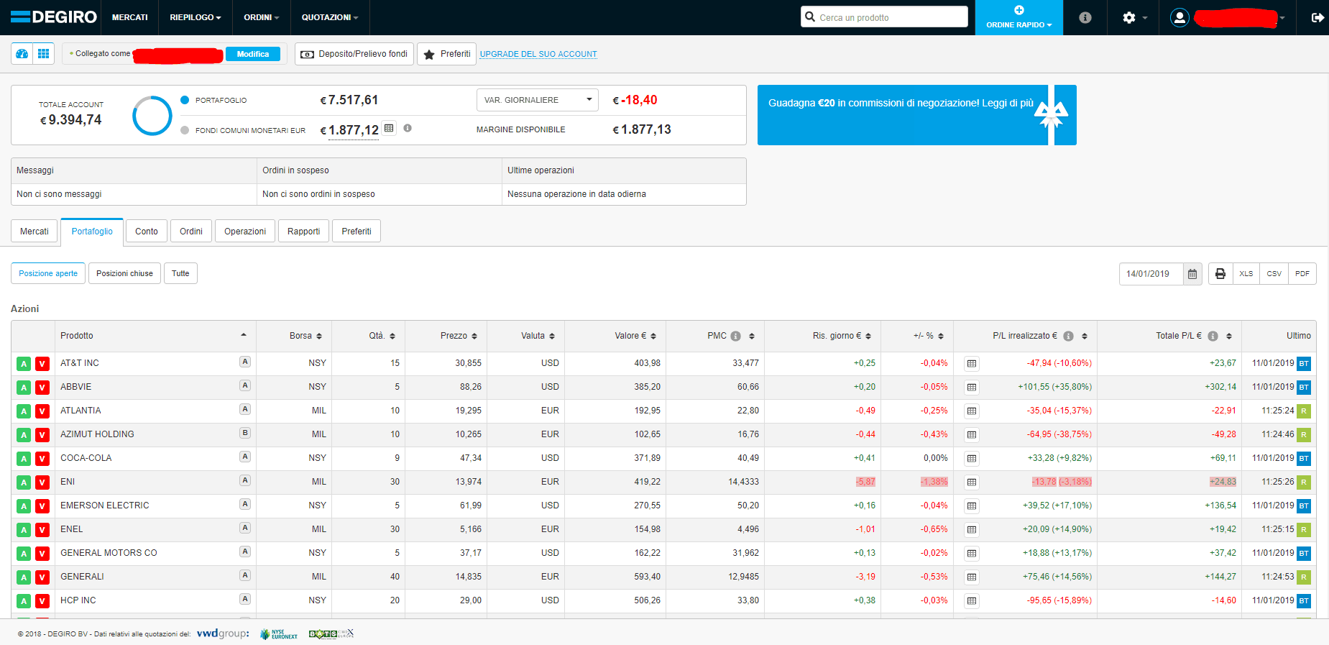
Task: Show Tutte positions filter
Action: 180,273
